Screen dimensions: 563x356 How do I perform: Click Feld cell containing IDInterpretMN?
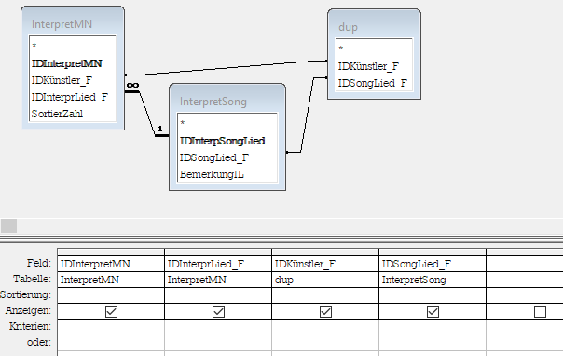[x=111, y=264]
